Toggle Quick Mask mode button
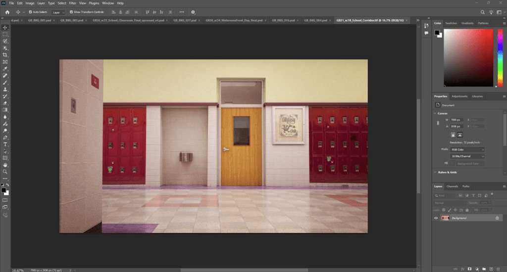Screen dimensions: 507x272 point(5,200)
